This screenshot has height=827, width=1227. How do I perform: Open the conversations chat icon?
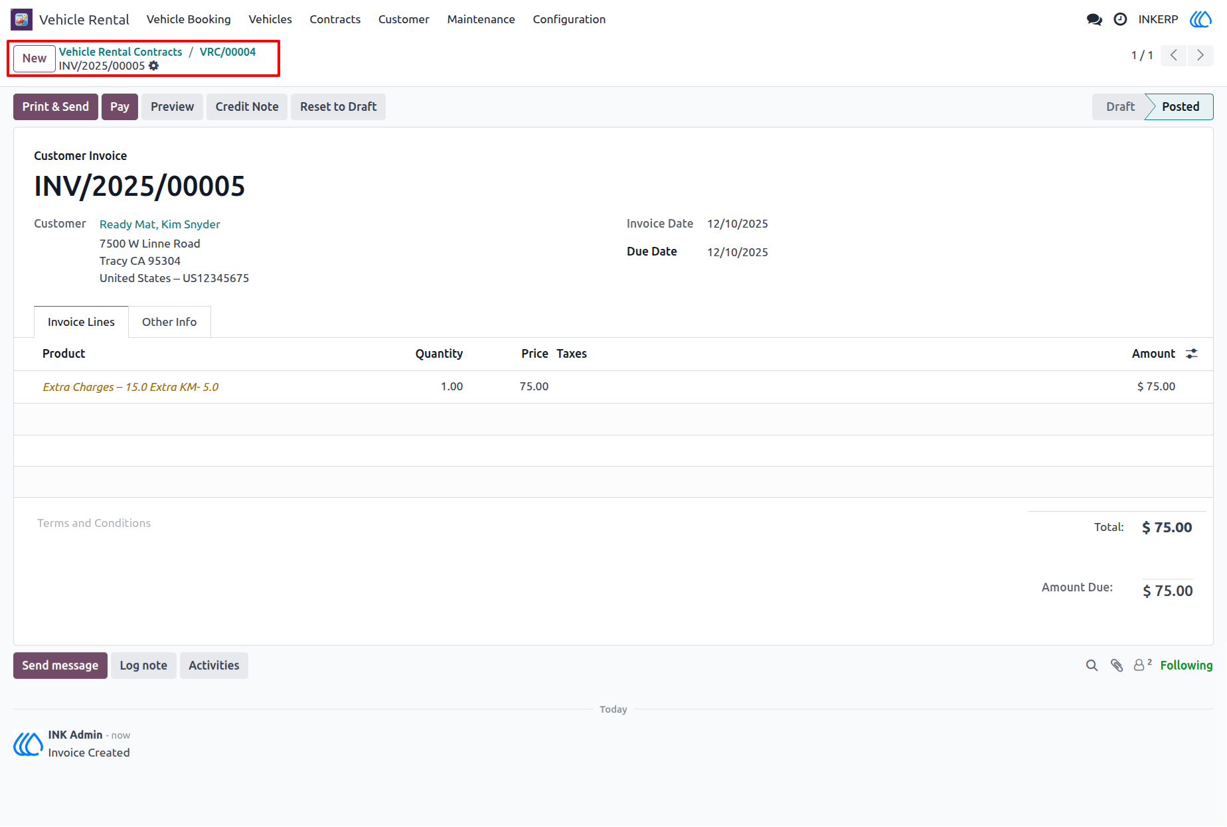point(1094,19)
